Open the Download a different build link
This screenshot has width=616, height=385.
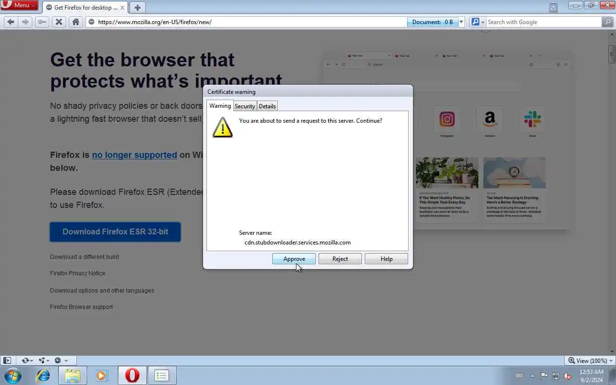click(84, 257)
